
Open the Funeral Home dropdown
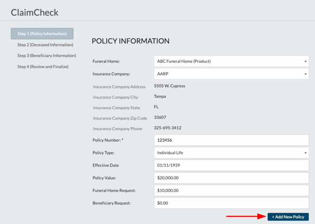coord(231,61)
